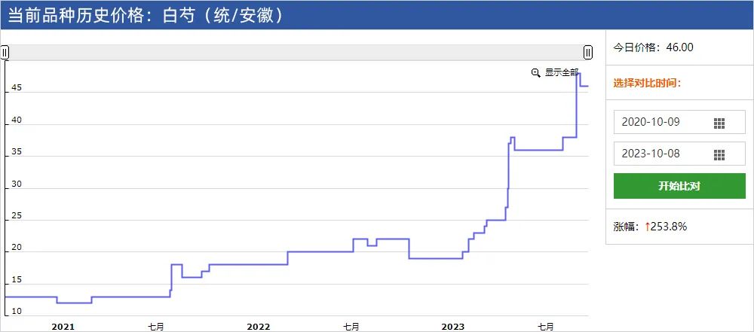Click the 七月 label between 2021 and 2022
754x332 pixels.
pyautogui.click(x=156, y=326)
